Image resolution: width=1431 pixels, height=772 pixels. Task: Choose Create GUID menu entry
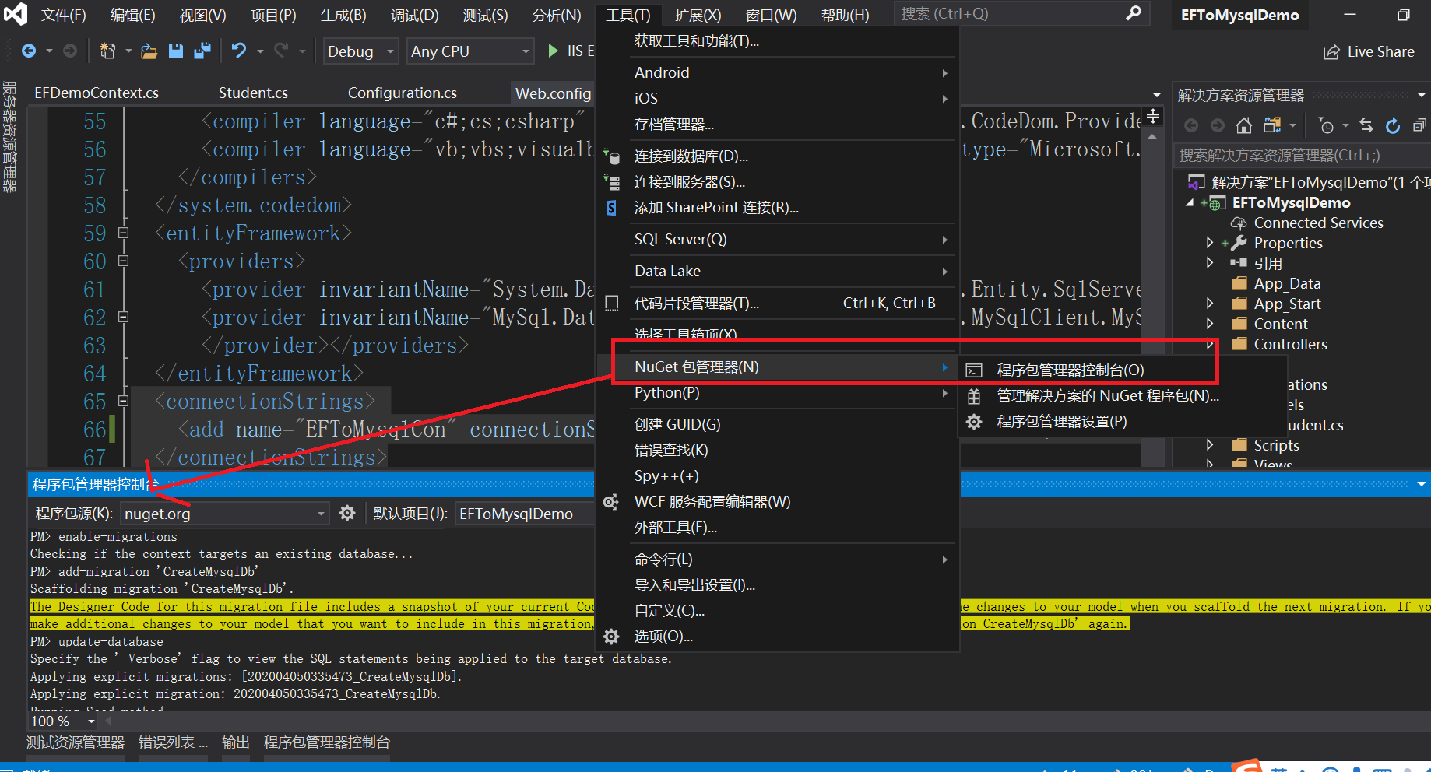[x=779, y=424]
